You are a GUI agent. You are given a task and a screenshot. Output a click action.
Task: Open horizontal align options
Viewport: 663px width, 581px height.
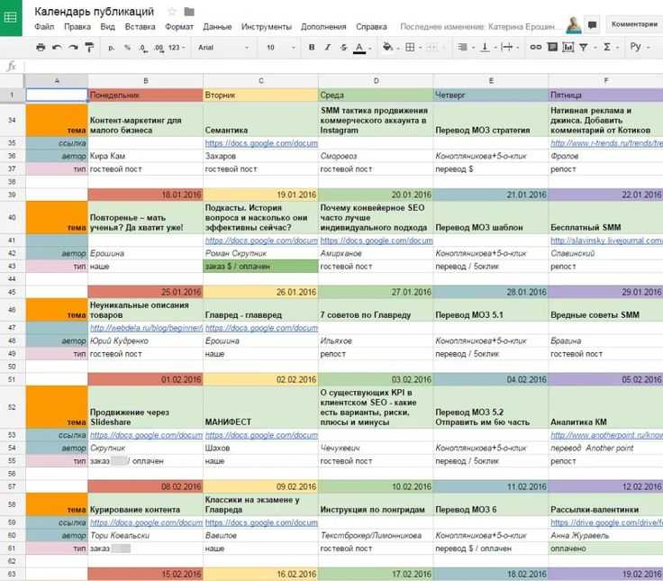click(x=462, y=48)
